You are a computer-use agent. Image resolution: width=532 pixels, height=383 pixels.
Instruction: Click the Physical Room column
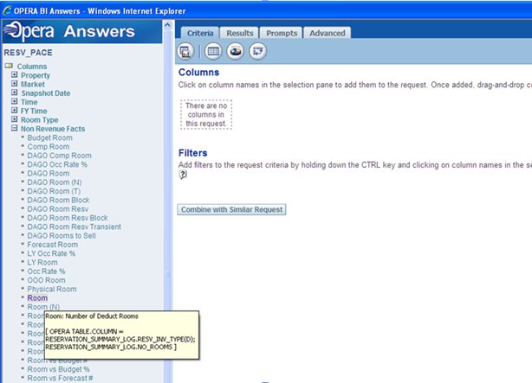tap(52, 290)
